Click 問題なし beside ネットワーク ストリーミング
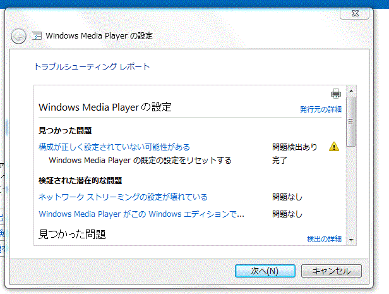This screenshot has width=389, height=294. (287, 197)
